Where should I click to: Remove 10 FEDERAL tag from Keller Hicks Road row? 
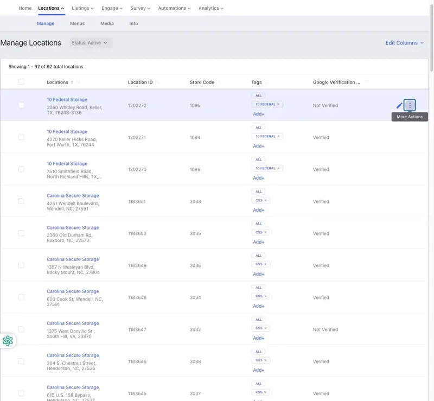(278, 136)
